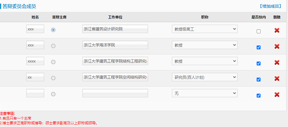Delete the empty last member row

click(277, 95)
